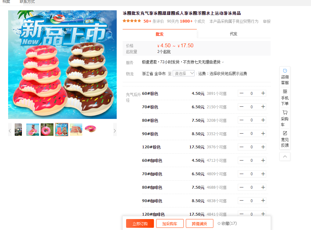
Task: Select the 批发 tab
Action: coord(160,34)
